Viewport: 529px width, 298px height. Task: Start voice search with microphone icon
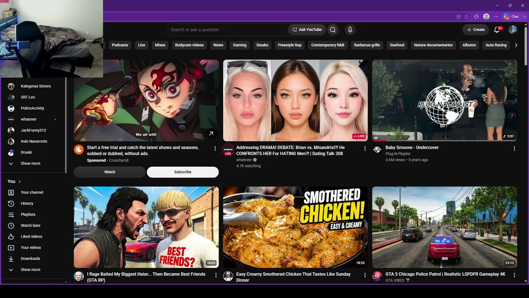pos(350,30)
